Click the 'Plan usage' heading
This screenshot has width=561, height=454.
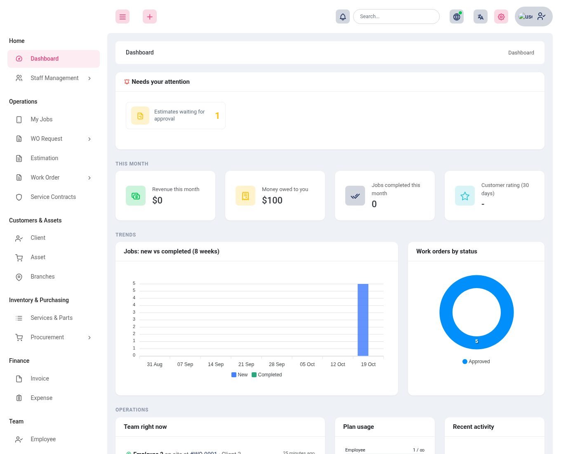click(x=358, y=427)
